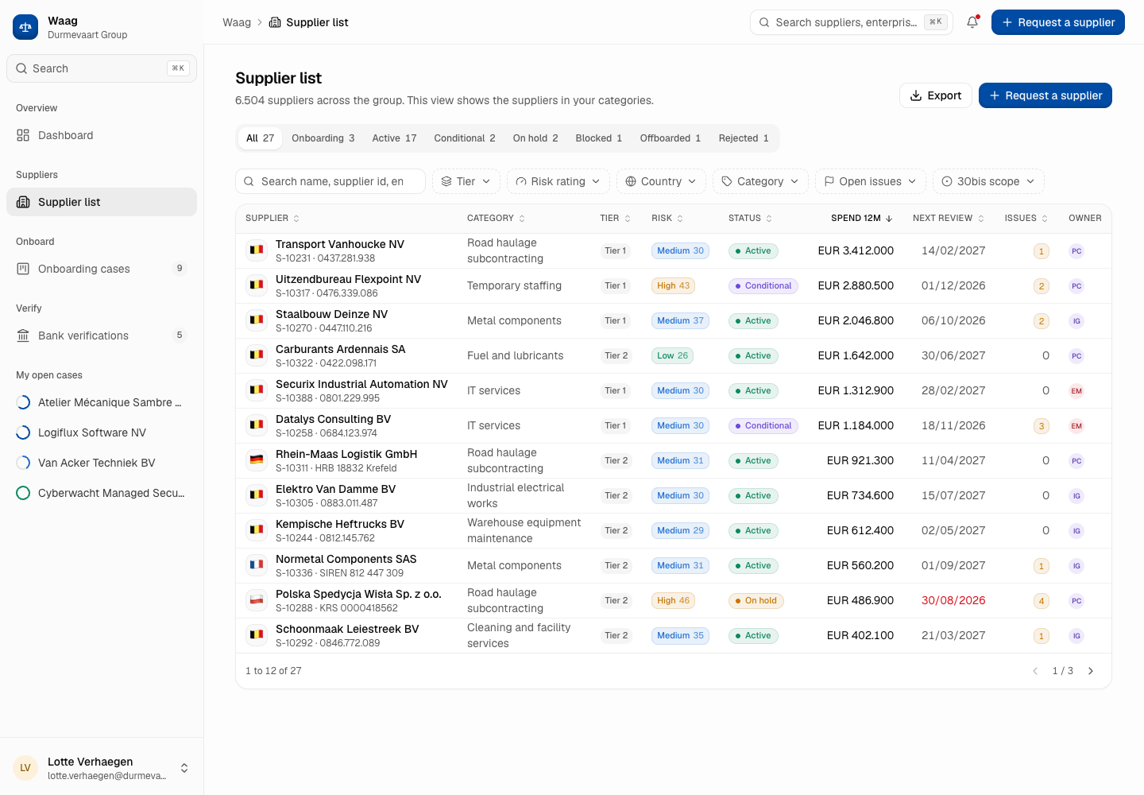Switch to the Onboarding 3 tab
The height and width of the screenshot is (795, 1144).
click(x=323, y=138)
